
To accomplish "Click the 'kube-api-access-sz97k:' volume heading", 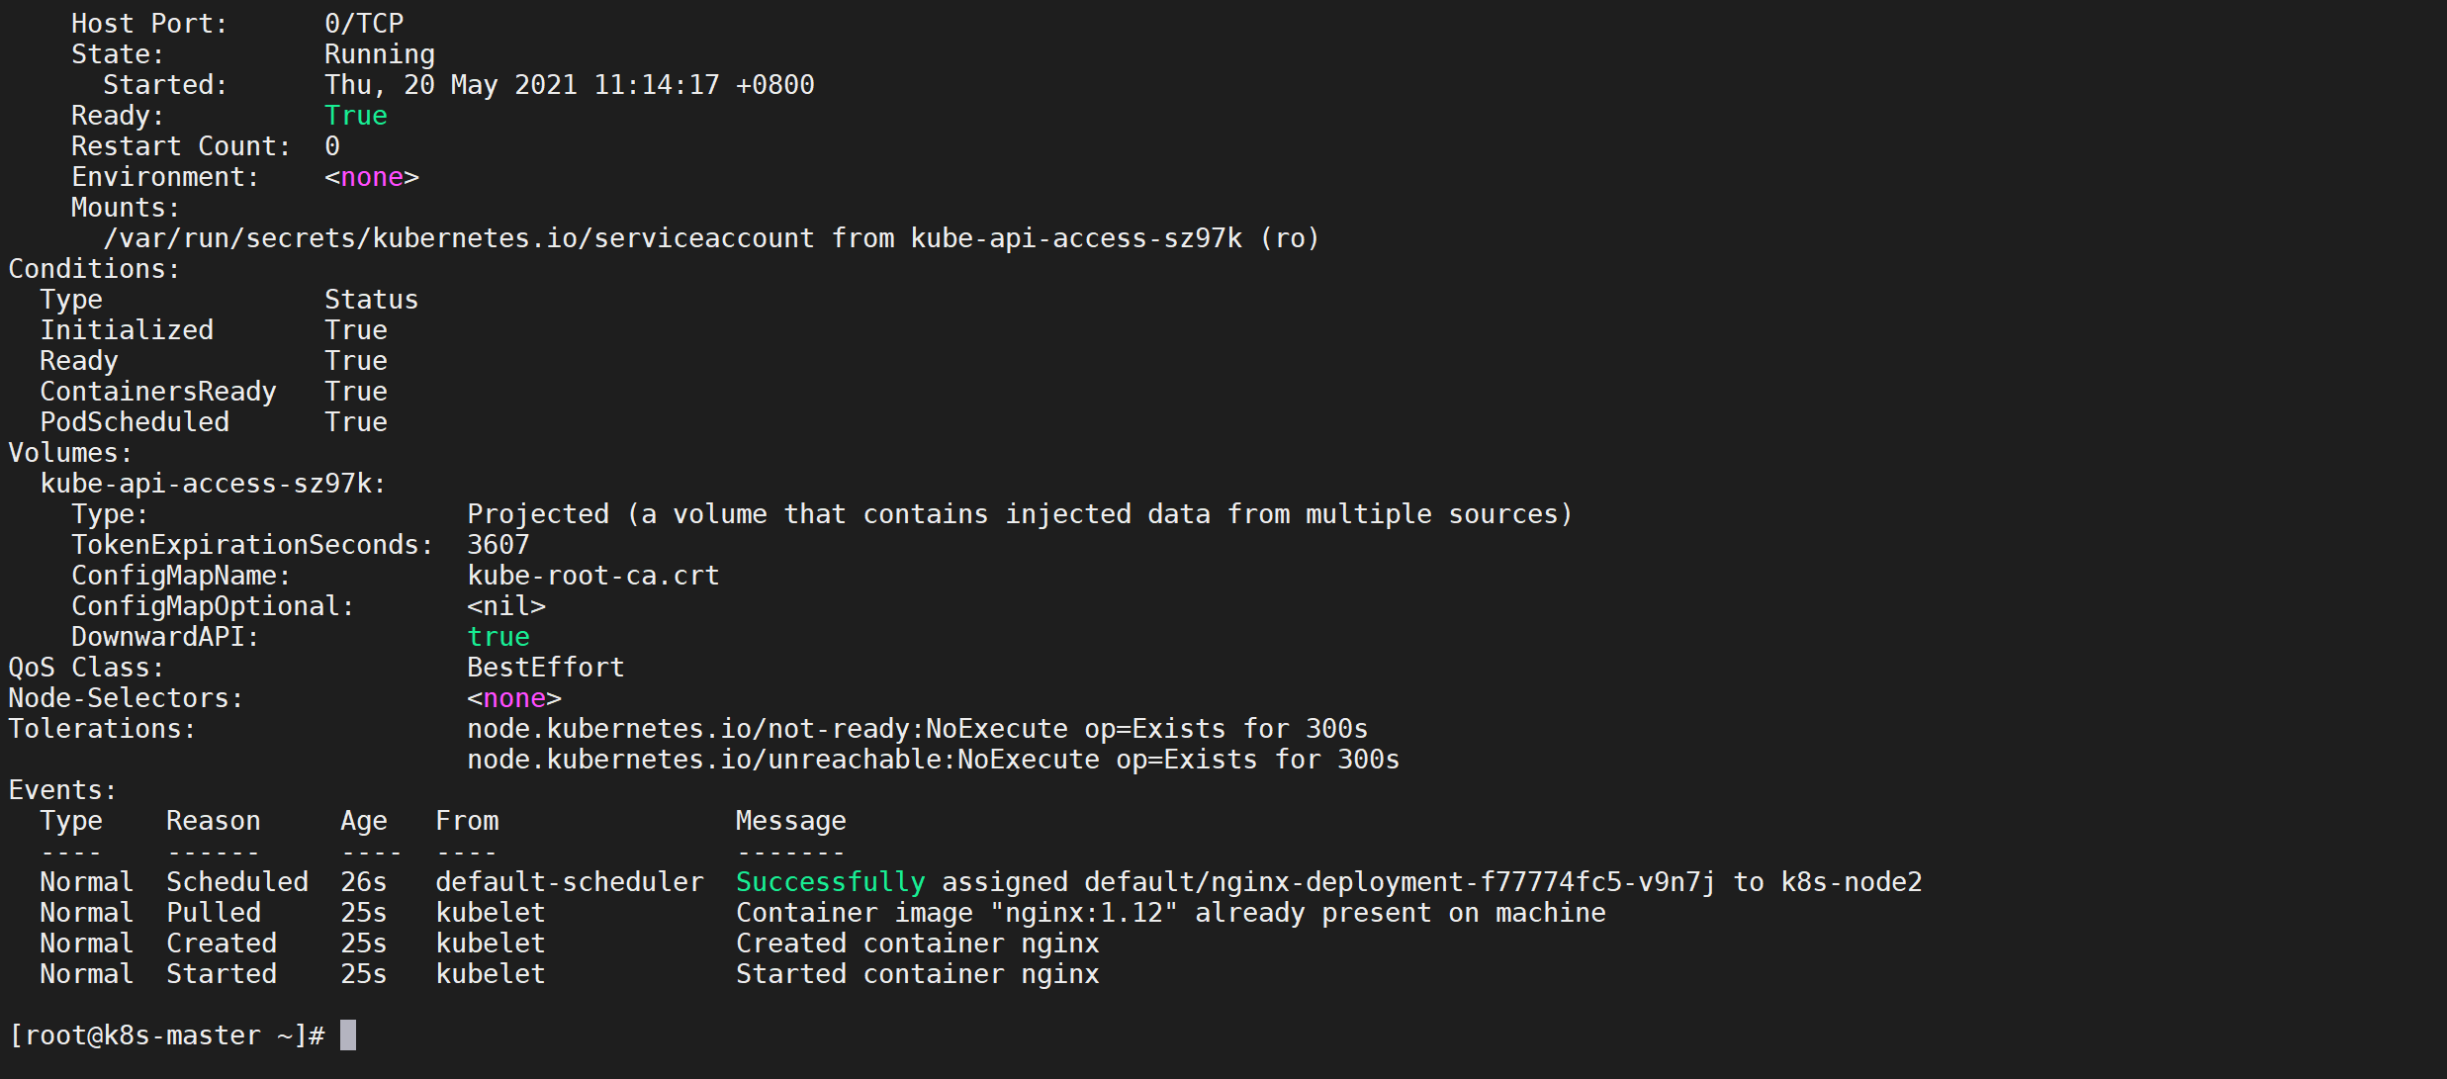I will (213, 484).
